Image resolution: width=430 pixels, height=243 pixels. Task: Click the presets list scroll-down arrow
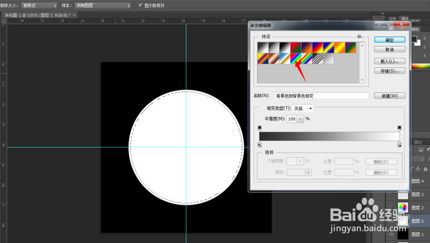(362, 80)
